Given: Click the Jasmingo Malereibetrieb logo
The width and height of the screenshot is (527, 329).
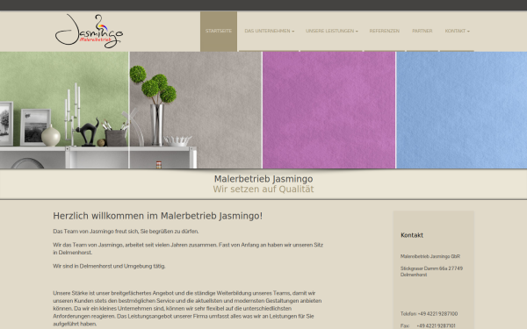Looking at the screenshot, I should point(89,31).
